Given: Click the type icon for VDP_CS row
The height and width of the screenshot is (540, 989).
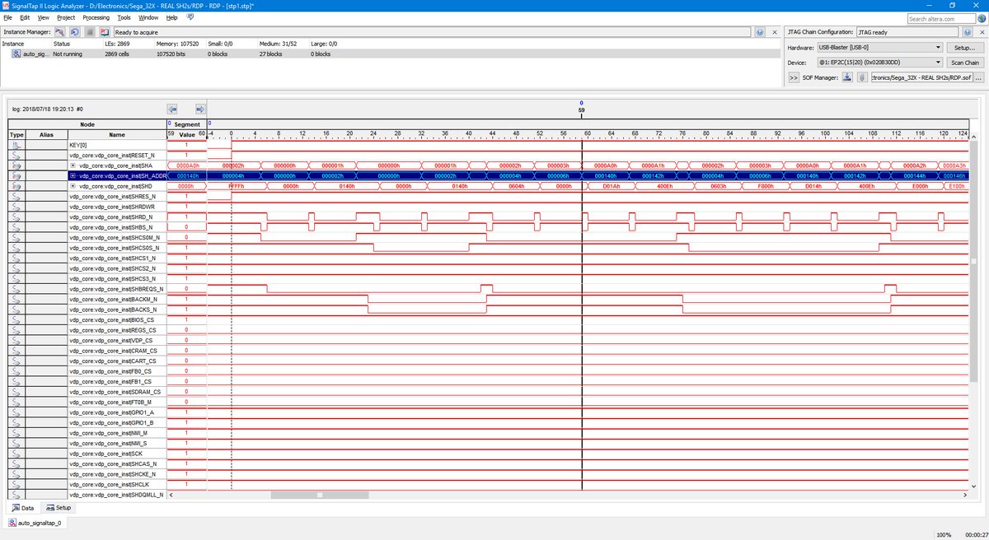Looking at the screenshot, I should pyautogui.click(x=16, y=340).
